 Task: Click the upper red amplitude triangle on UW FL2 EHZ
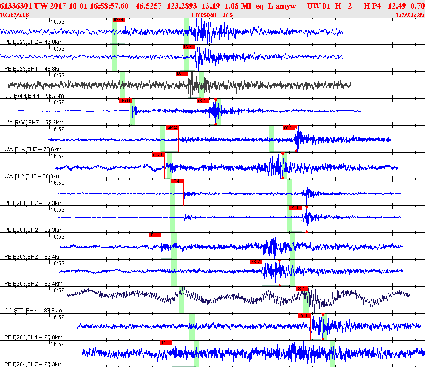tap(283, 154)
